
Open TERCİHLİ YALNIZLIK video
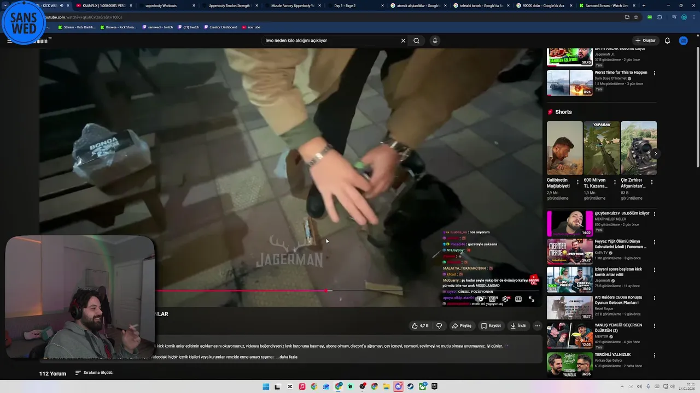[570, 365]
